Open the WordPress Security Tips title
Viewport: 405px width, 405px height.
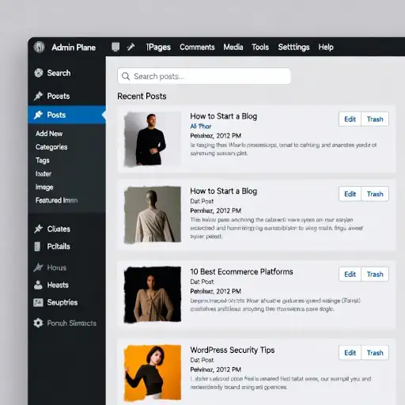click(x=233, y=350)
